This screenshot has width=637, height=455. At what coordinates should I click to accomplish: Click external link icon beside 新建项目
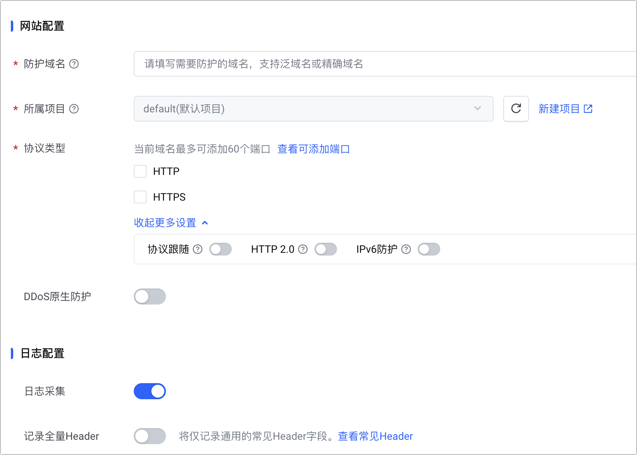pyautogui.click(x=588, y=109)
